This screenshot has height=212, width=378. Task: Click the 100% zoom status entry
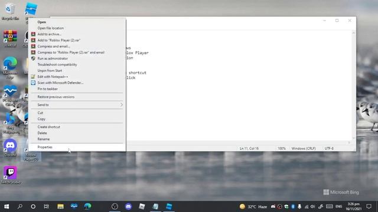tap(282, 148)
